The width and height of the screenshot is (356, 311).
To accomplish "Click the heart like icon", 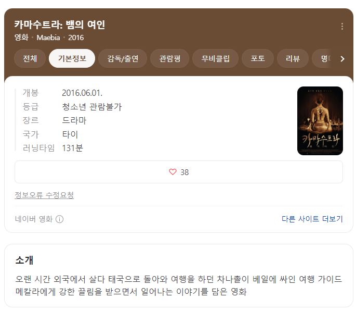I will [x=173, y=172].
